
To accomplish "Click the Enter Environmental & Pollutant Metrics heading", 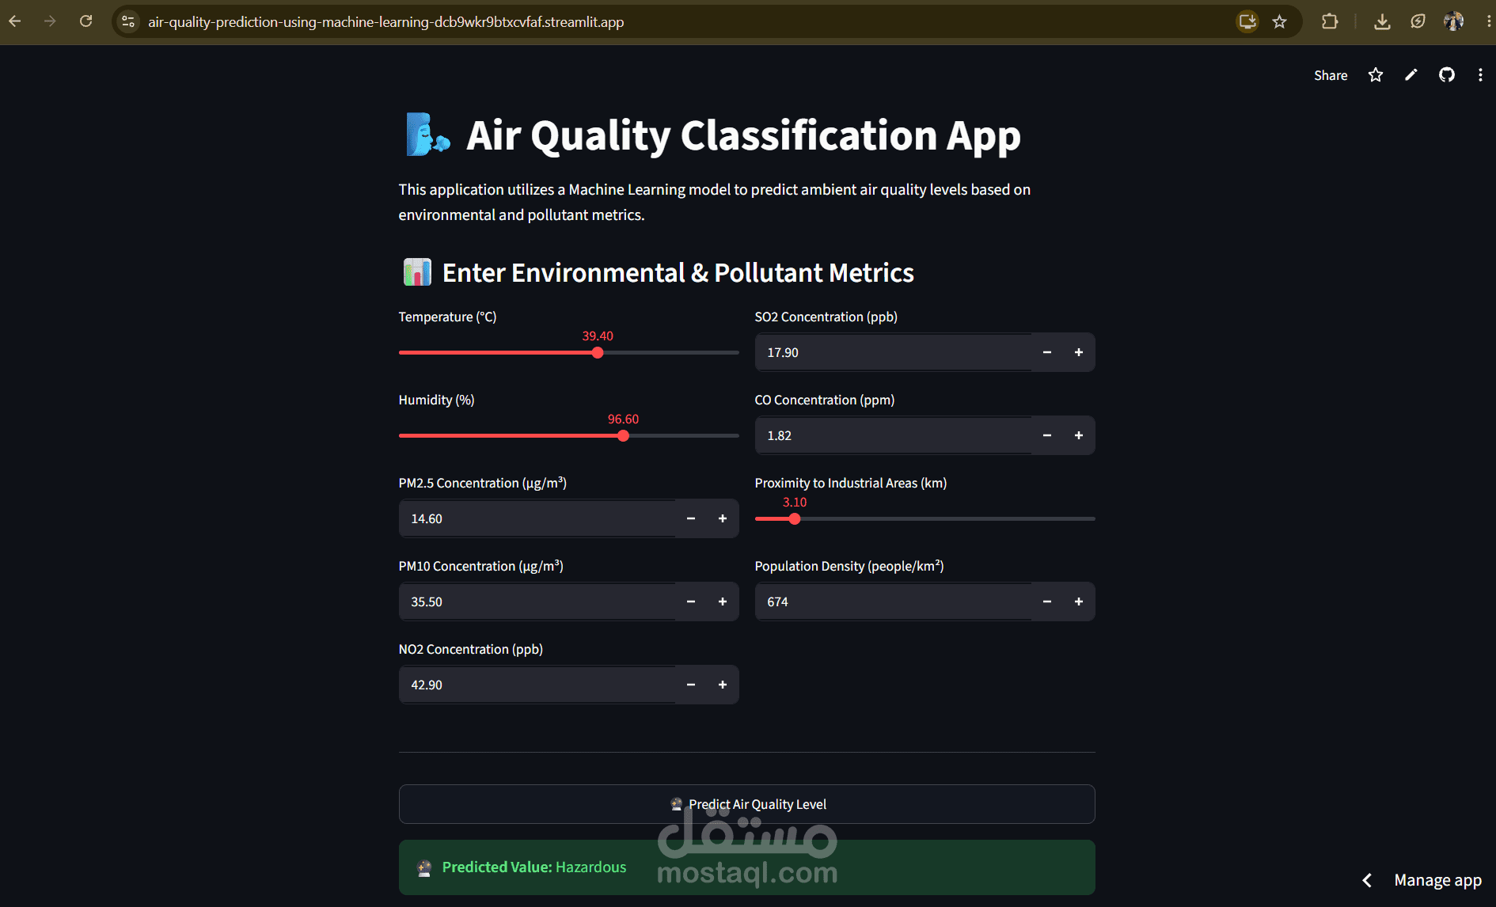I will 678,272.
